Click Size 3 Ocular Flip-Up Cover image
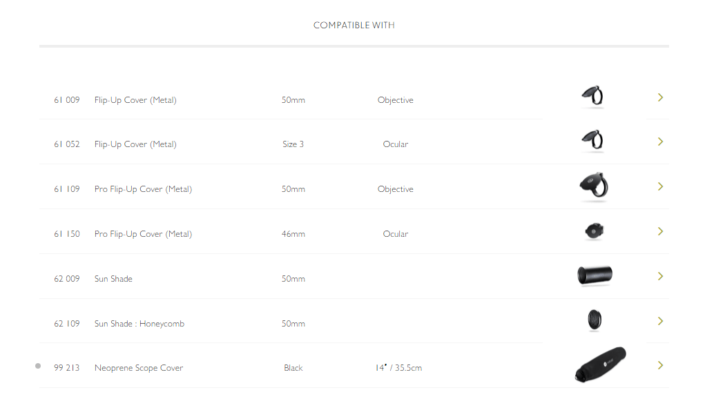The image size is (705, 408). [x=592, y=140]
